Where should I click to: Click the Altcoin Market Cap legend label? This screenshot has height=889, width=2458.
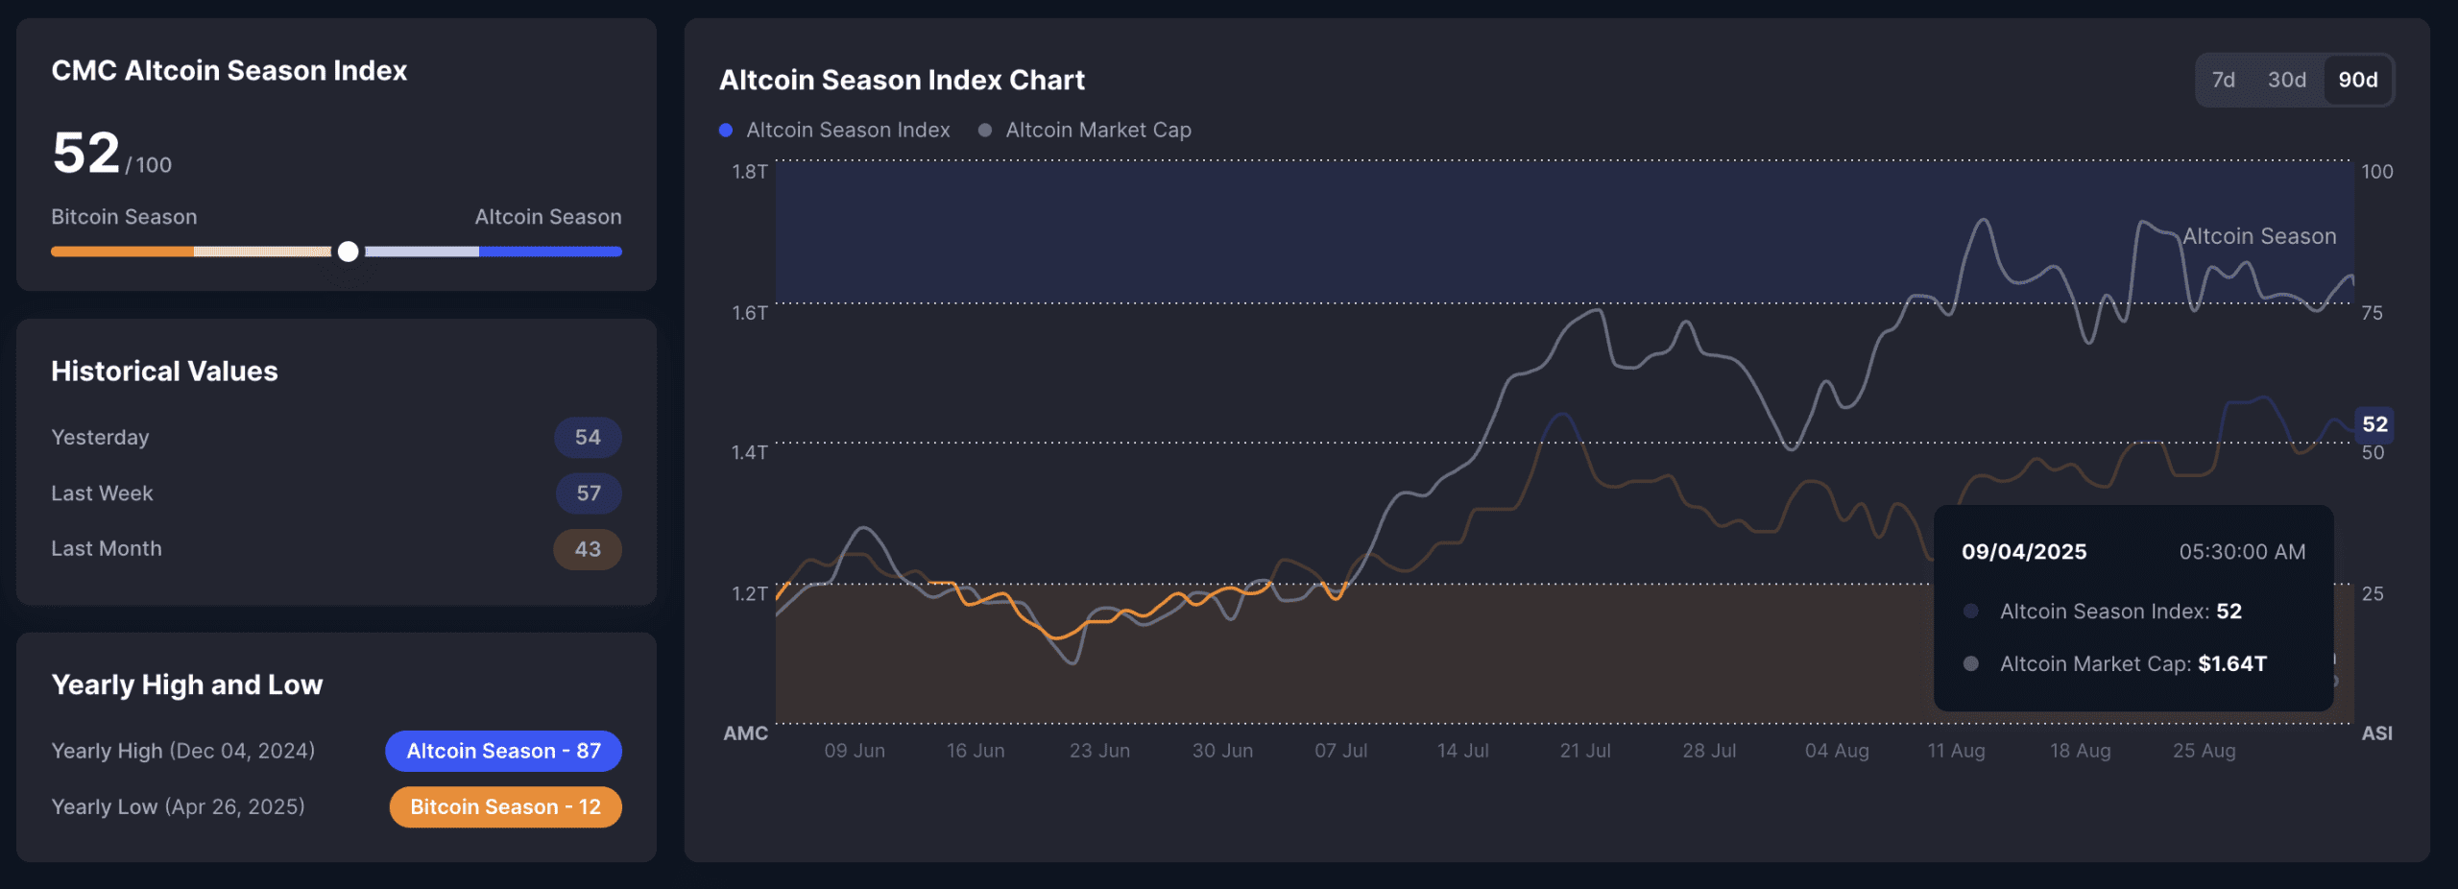click(1098, 131)
